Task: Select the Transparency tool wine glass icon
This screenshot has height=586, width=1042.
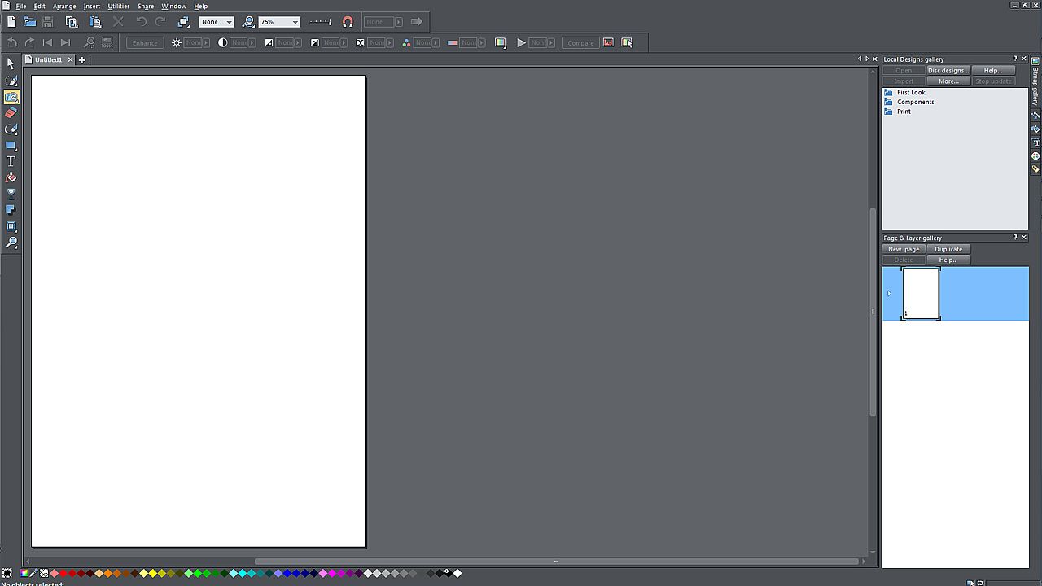Action: click(11, 194)
